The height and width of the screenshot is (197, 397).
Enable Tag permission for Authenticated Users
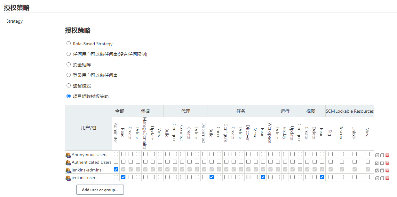pyautogui.click(x=330, y=162)
